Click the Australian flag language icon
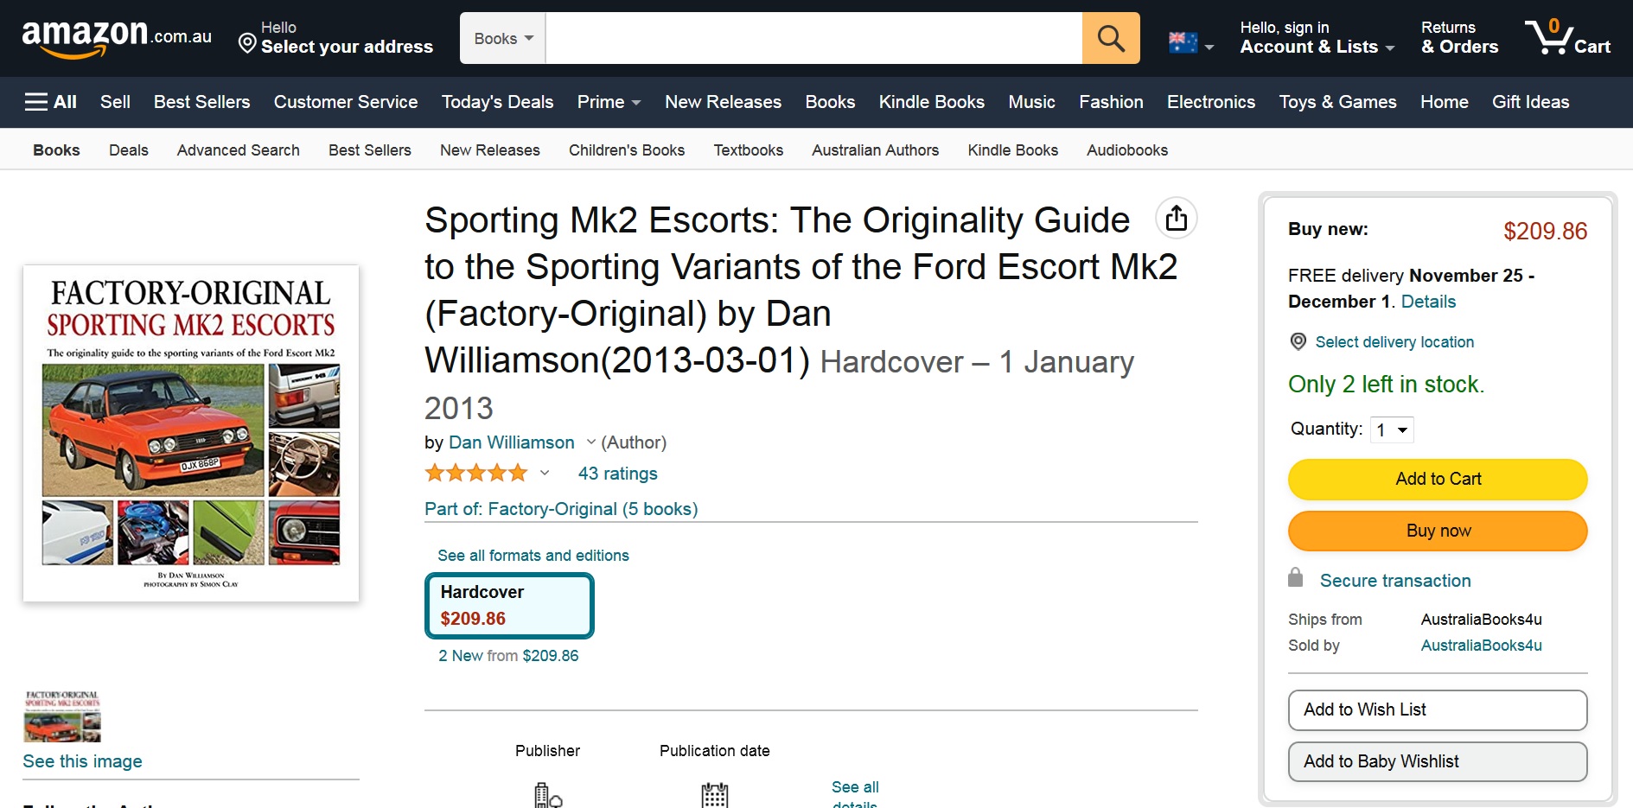The width and height of the screenshot is (1633, 808). pyautogui.click(x=1183, y=42)
